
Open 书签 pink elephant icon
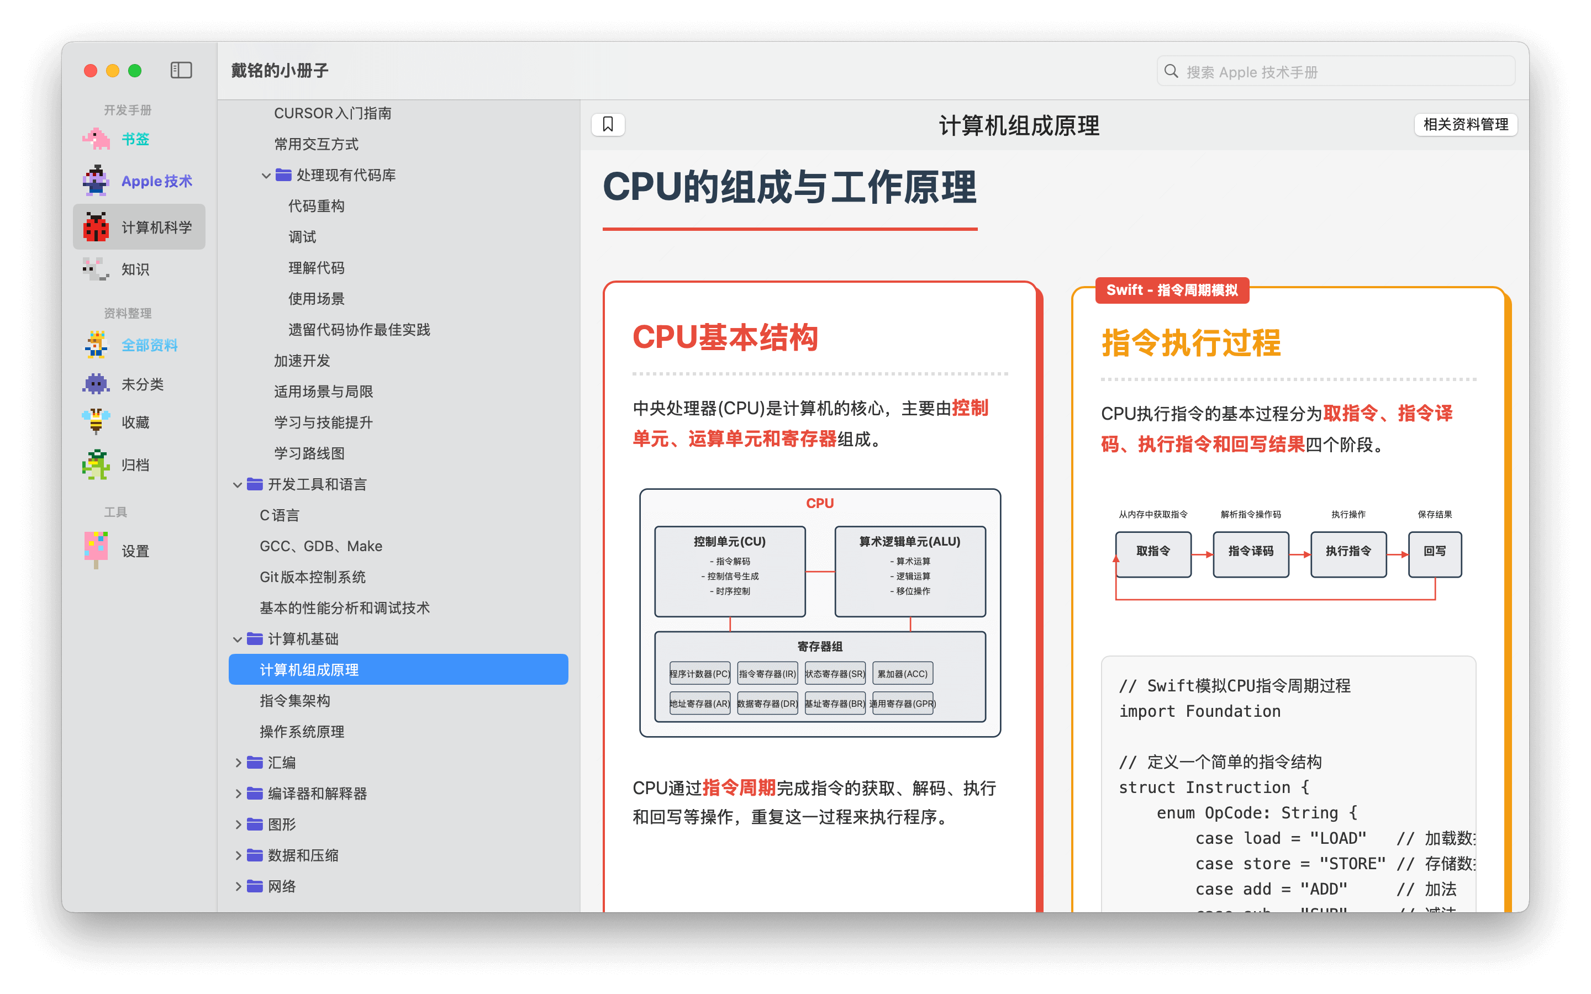[x=96, y=139]
